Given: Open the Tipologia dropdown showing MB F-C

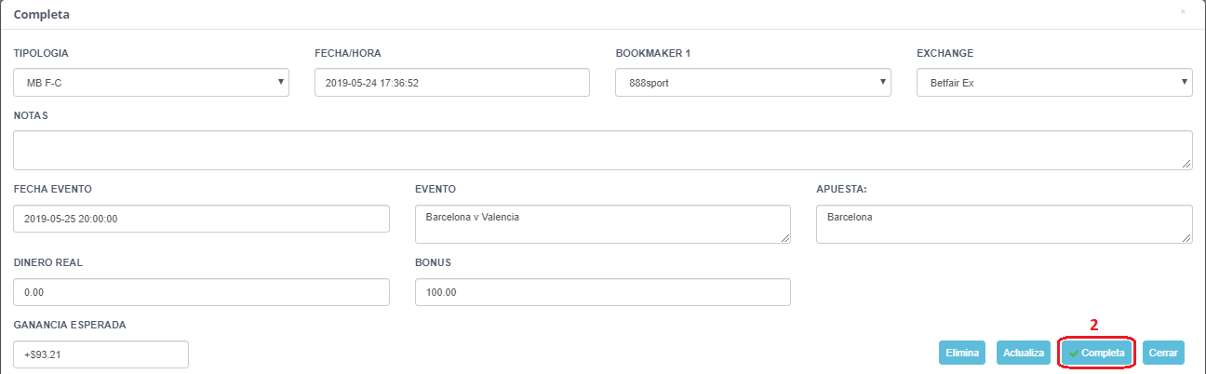Looking at the screenshot, I should 152,83.
